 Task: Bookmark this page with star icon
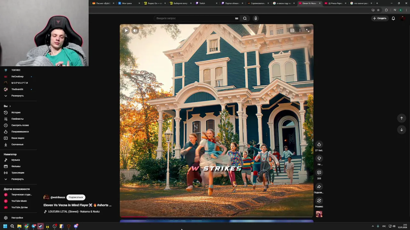tap(378, 10)
